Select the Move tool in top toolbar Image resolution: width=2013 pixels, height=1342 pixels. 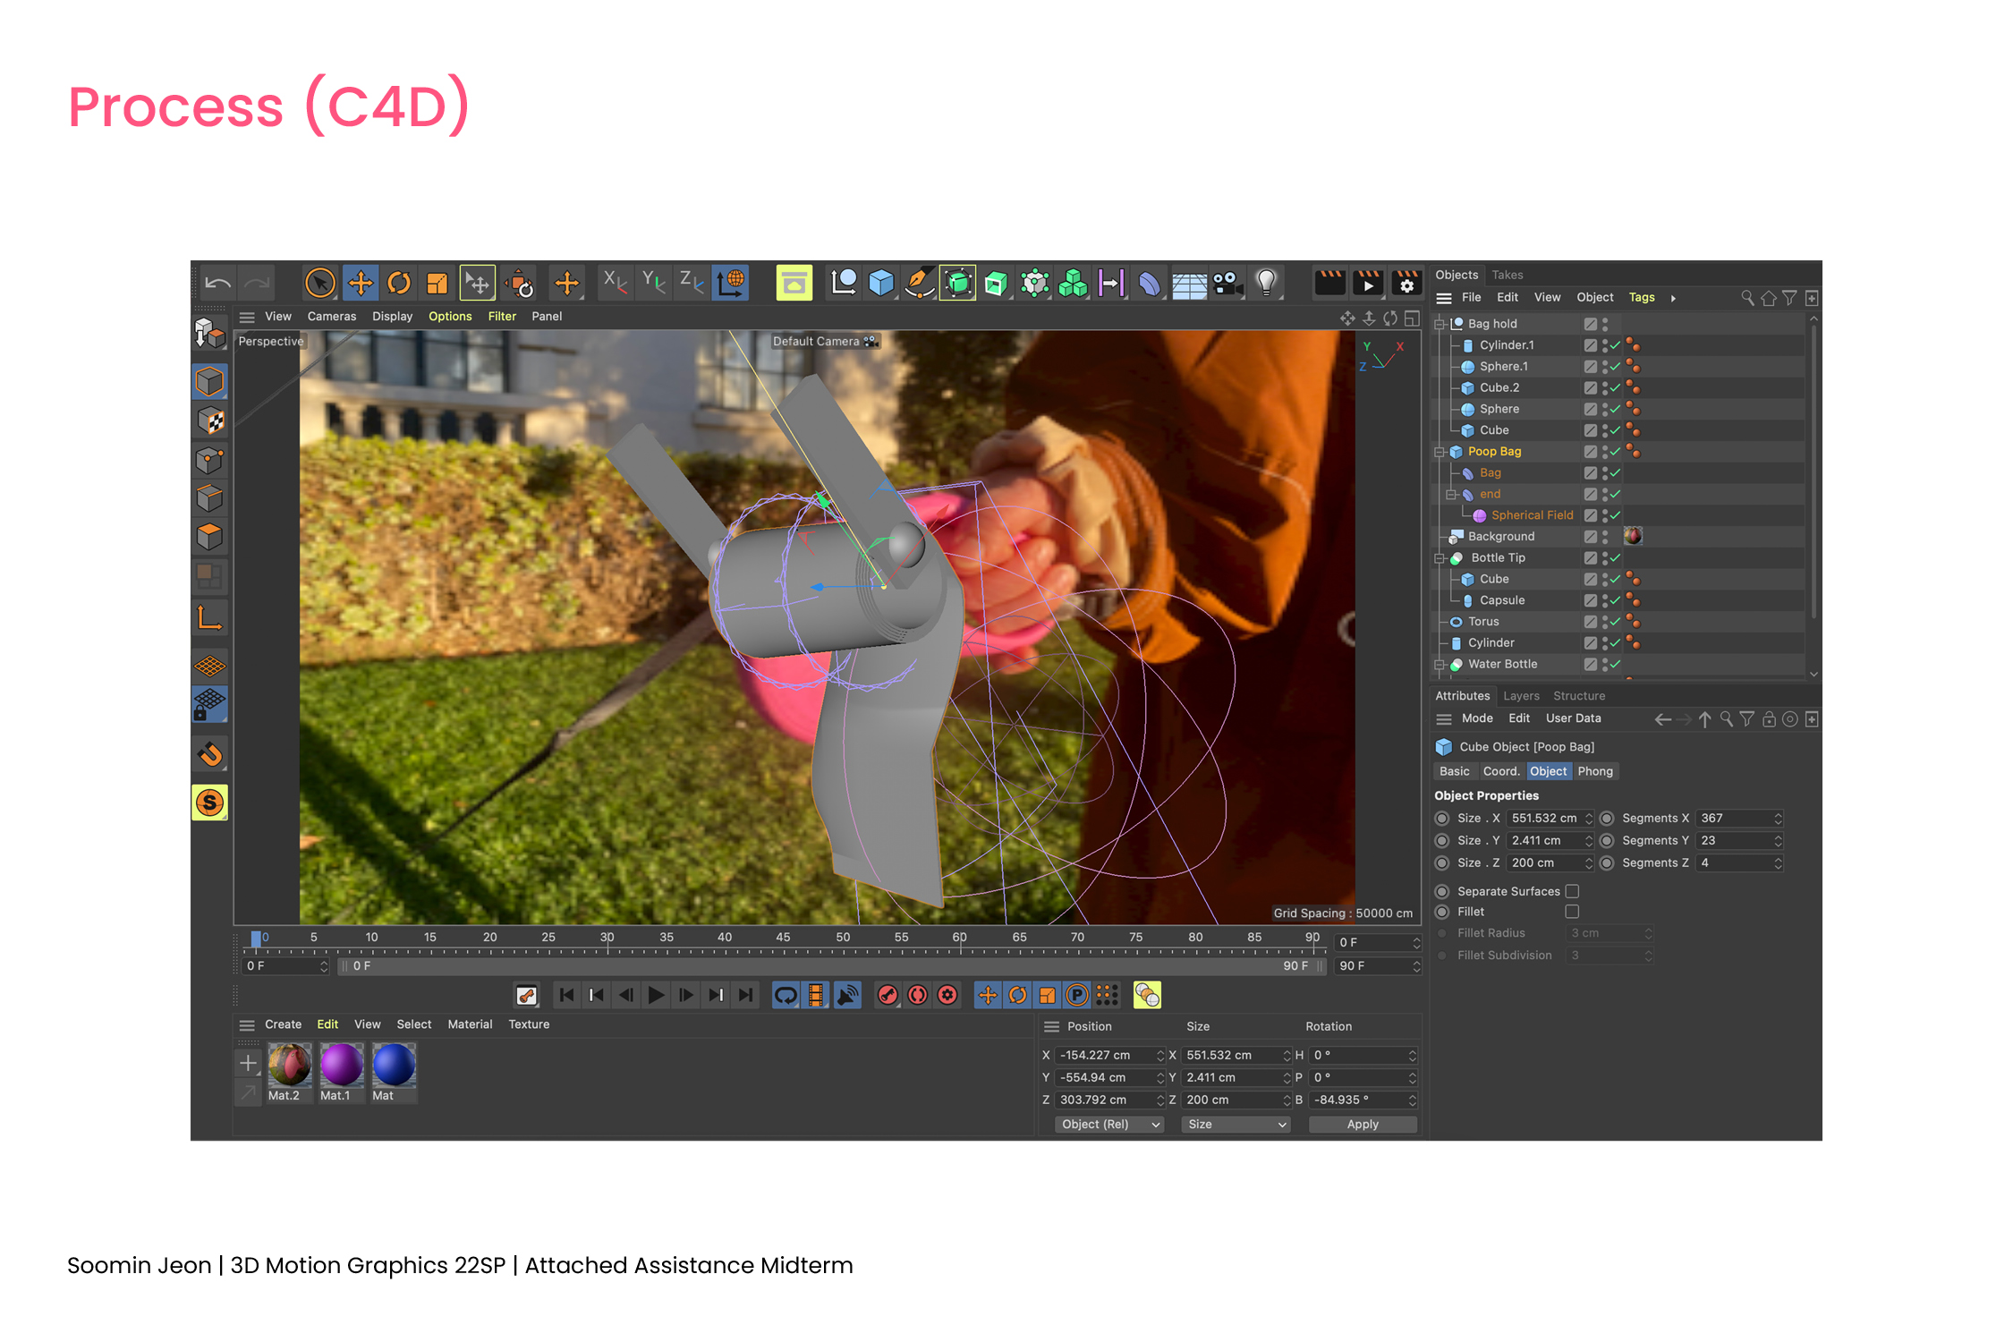tap(361, 284)
